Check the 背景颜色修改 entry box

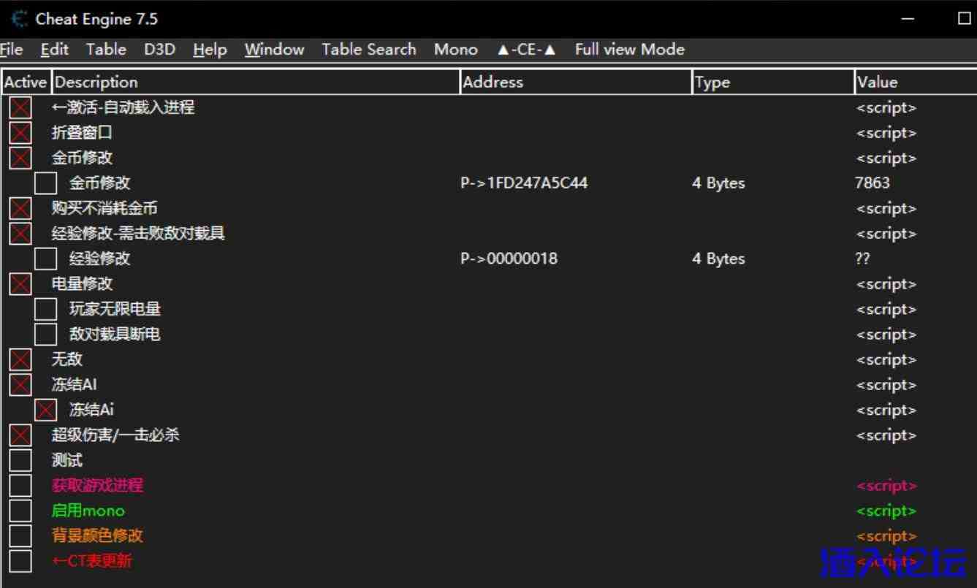point(20,535)
